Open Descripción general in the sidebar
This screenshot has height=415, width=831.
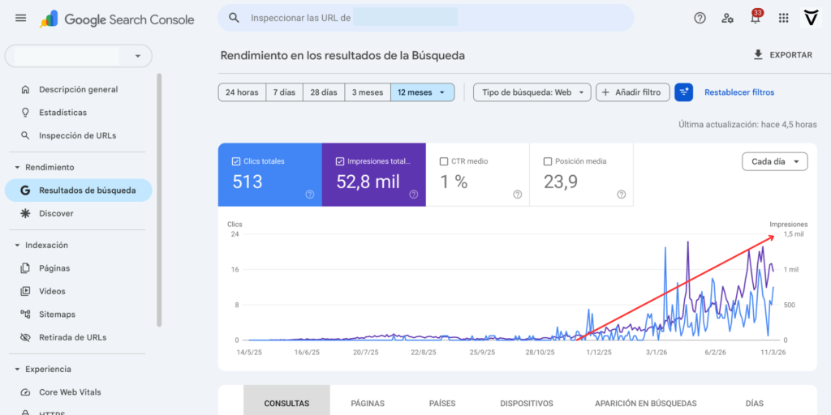coord(79,89)
